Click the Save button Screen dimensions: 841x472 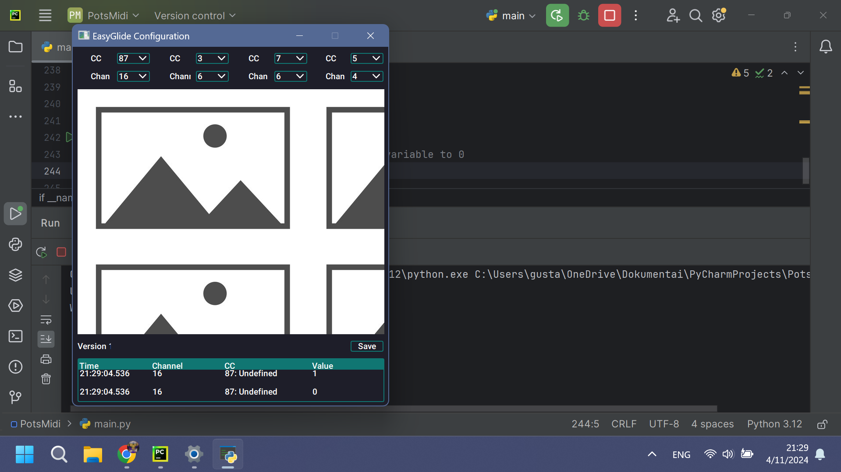click(x=367, y=346)
